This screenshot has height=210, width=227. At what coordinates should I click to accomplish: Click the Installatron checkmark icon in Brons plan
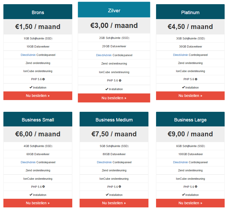pyautogui.click(x=31, y=87)
